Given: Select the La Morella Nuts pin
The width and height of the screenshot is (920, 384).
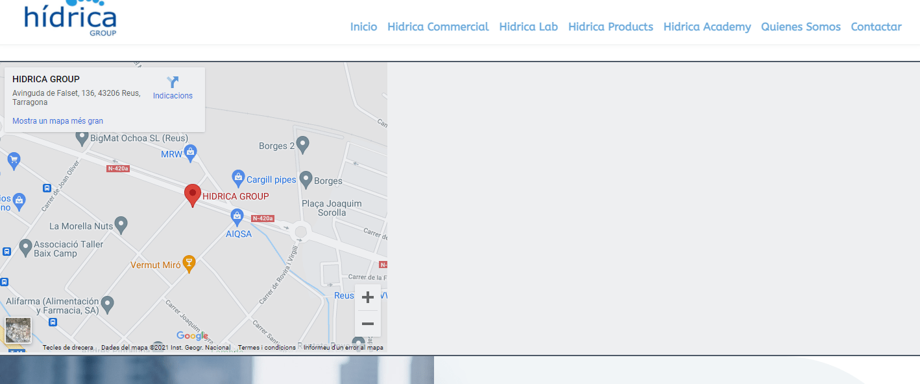Looking at the screenshot, I should click(121, 225).
